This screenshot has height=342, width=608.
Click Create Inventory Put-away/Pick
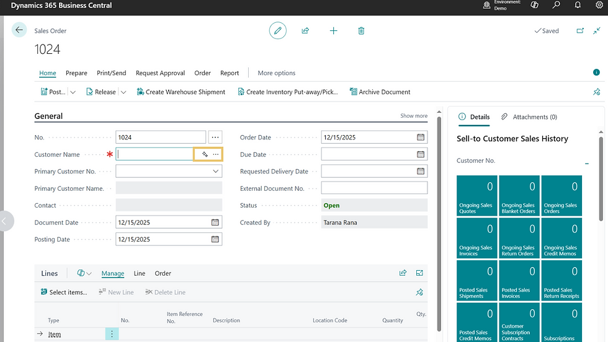288,92
